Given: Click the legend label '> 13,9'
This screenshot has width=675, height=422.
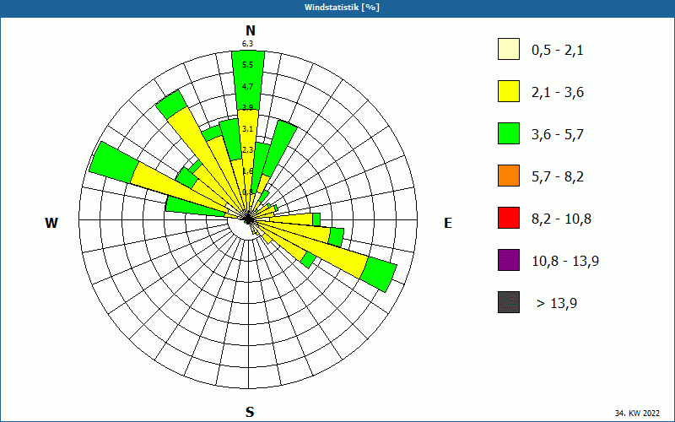Looking at the screenshot, I should coord(557,304).
